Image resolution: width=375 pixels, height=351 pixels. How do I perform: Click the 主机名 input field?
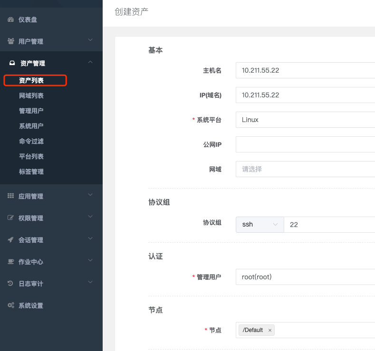tap(305, 70)
